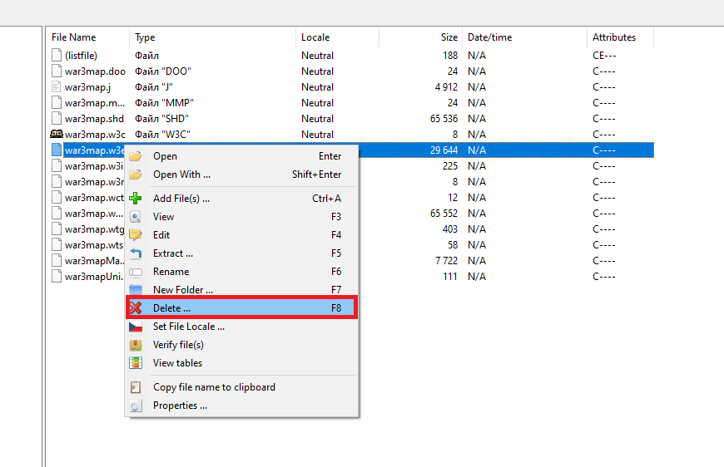Click the size value 4 912
This screenshot has height=467, width=724.
click(446, 87)
